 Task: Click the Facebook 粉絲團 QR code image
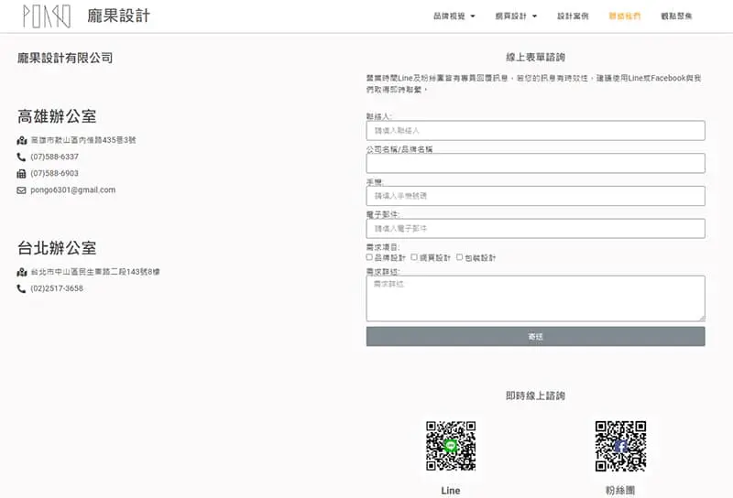[620, 446]
